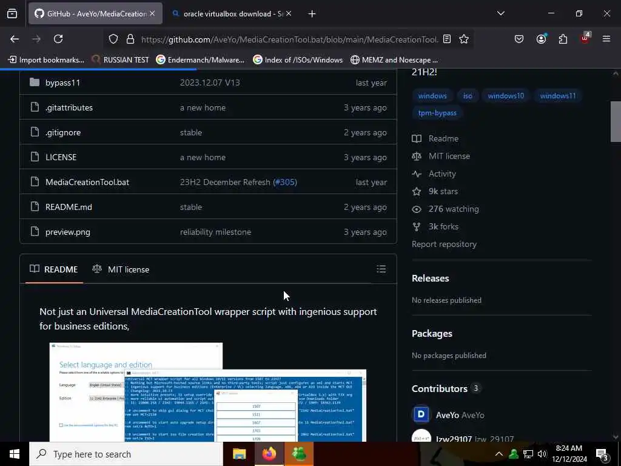The height and width of the screenshot is (466, 621).
Task: Click Report repository link
Action: click(x=444, y=245)
